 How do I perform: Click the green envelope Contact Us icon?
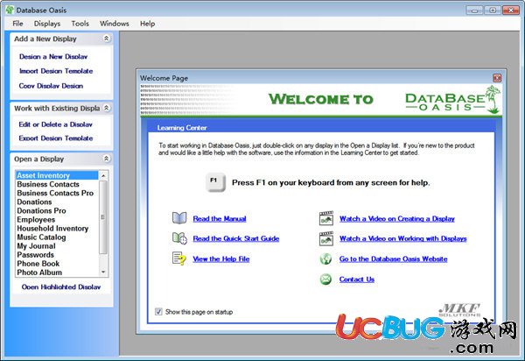click(x=325, y=280)
